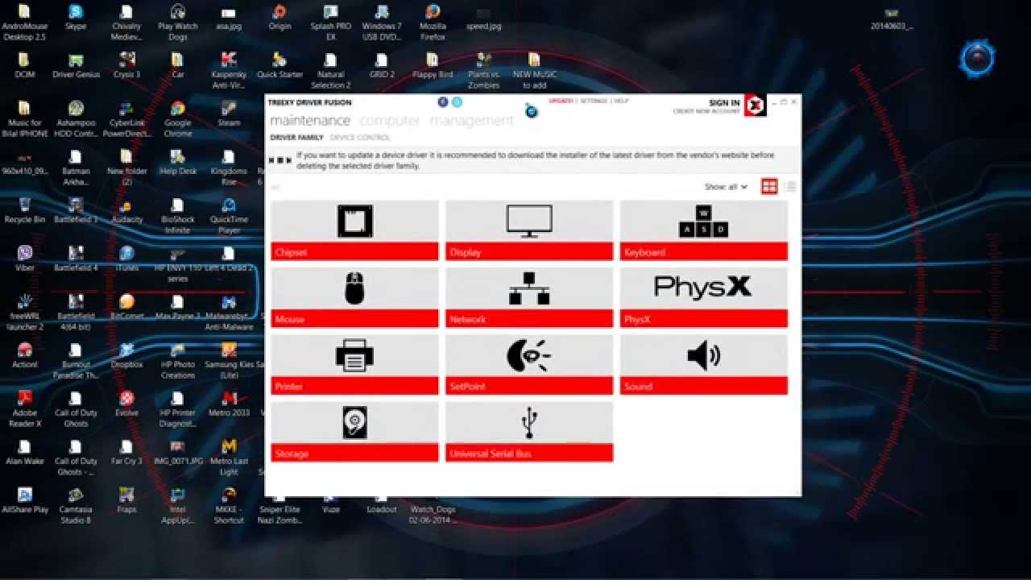1031x580 pixels.
Task: Select Dropbox desktop icon
Action: [x=126, y=355]
